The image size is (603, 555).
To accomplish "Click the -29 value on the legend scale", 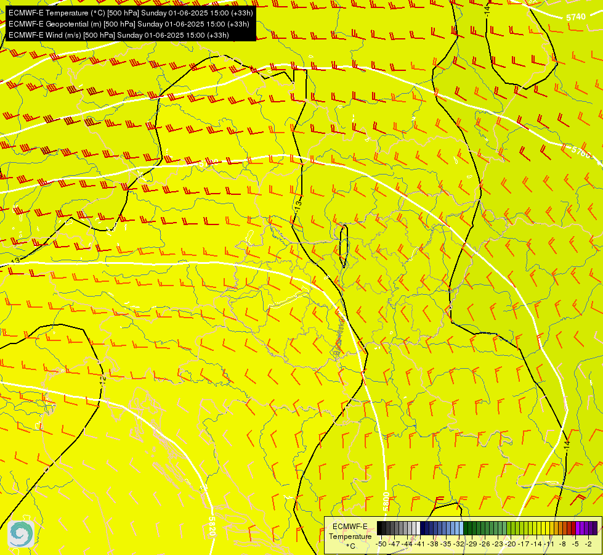I will pyautogui.click(x=472, y=545).
